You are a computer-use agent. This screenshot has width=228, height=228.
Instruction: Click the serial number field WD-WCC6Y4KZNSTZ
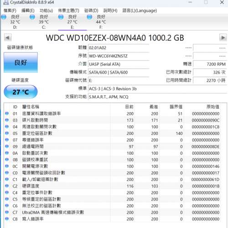click(119, 56)
